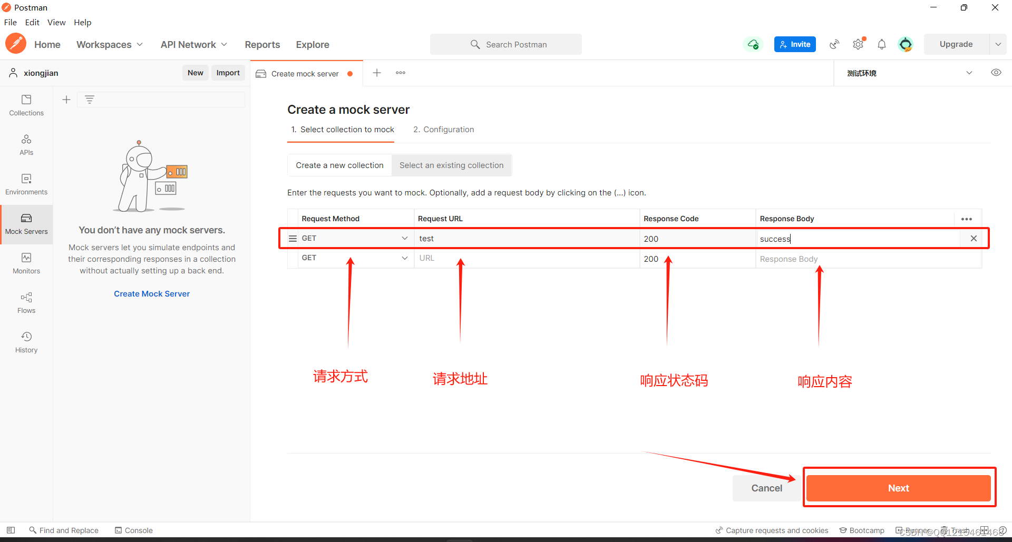Click the Response Code 200 in test row
The height and width of the screenshot is (542, 1012).
698,239
